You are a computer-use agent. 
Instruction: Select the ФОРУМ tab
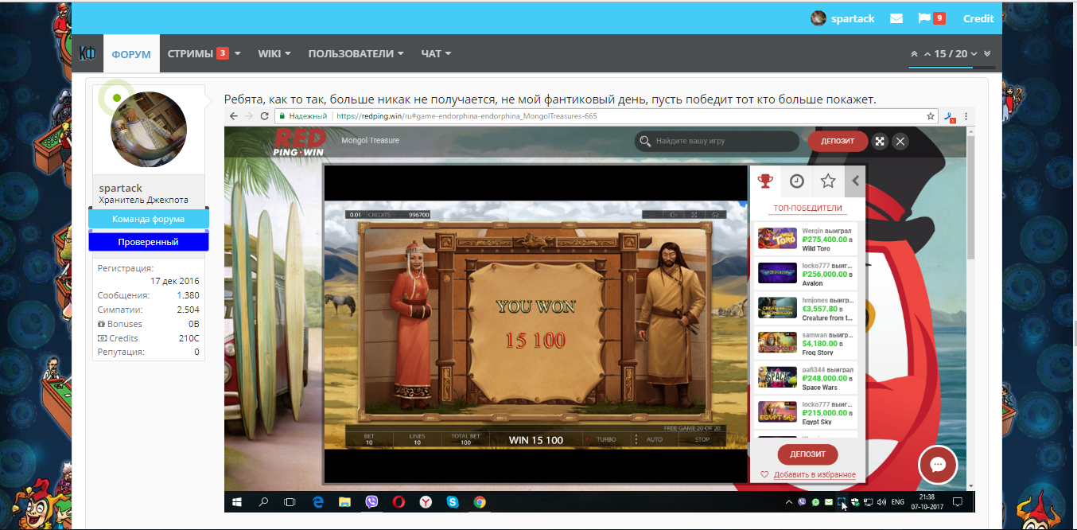pyautogui.click(x=131, y=54)
